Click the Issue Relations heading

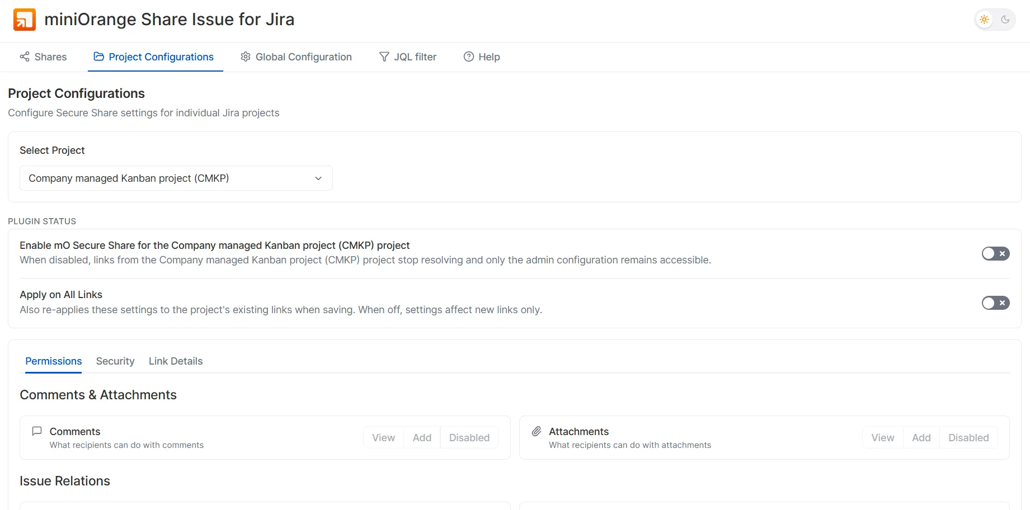click(x=65, y=481)
